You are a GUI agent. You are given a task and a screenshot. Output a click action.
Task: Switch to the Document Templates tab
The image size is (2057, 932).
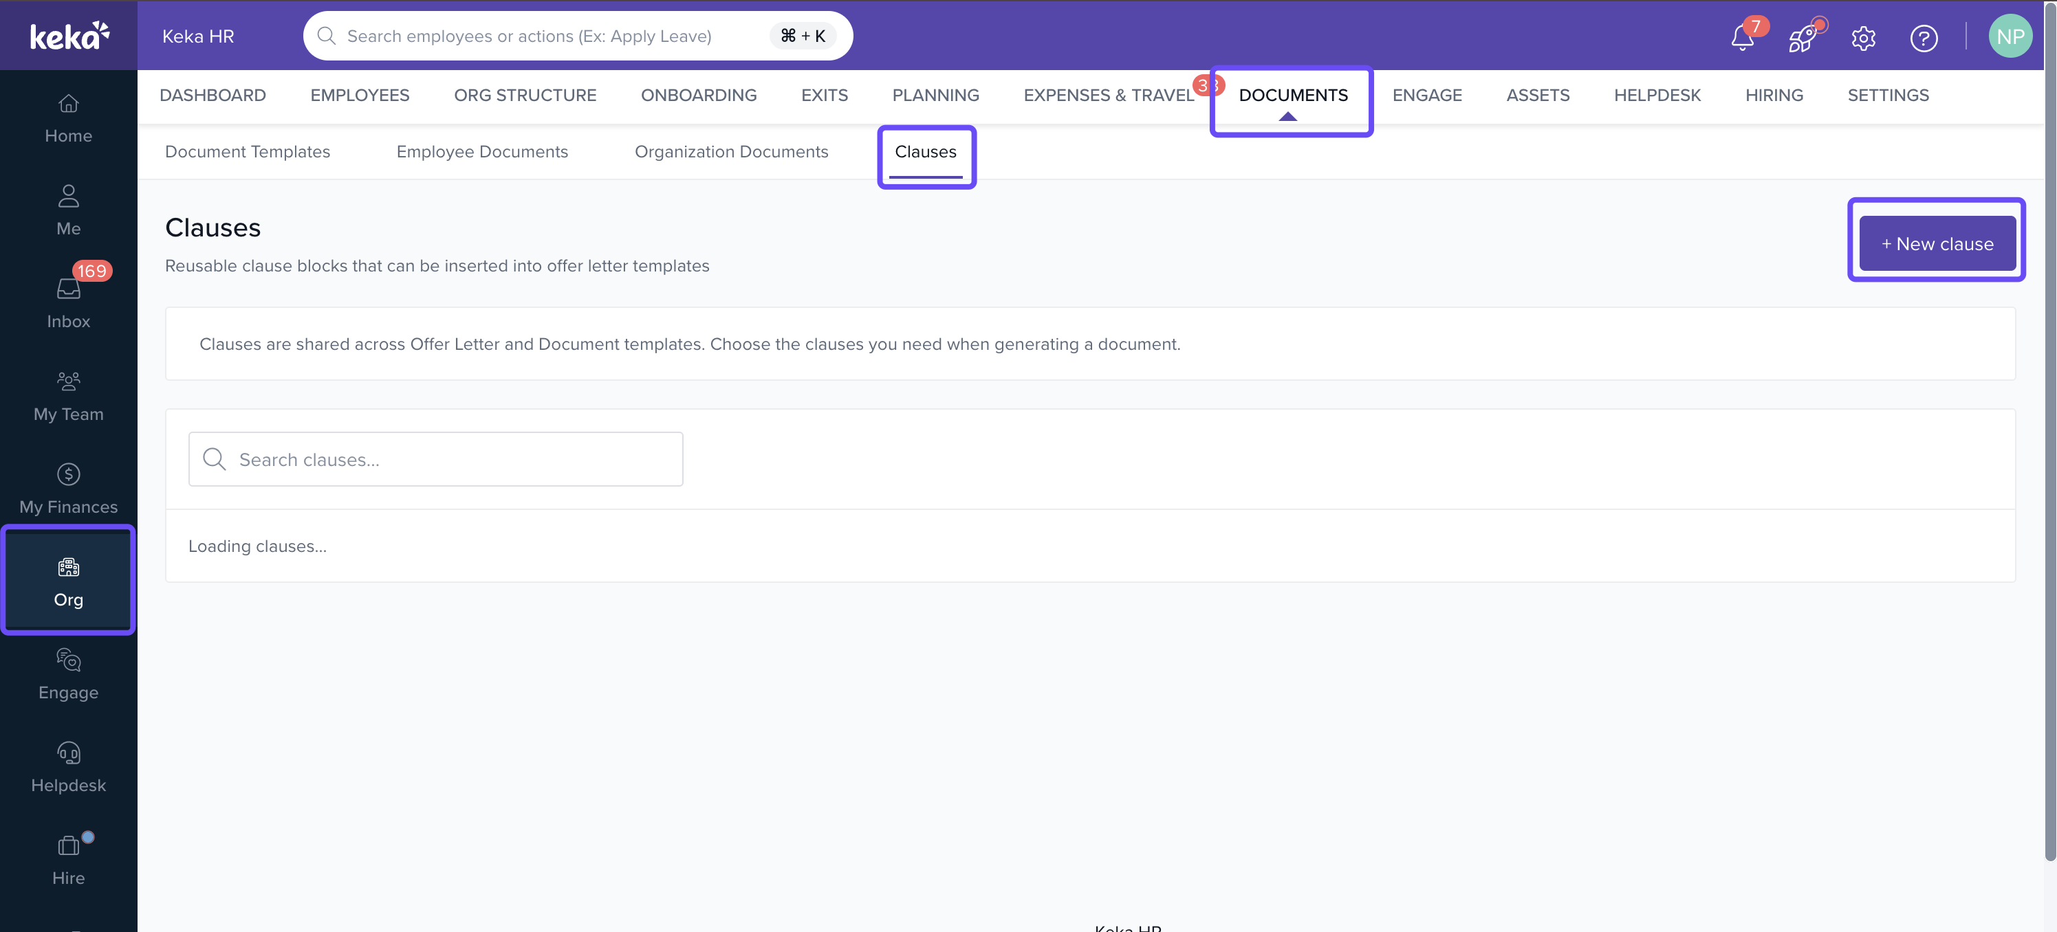tap(248, 152)
